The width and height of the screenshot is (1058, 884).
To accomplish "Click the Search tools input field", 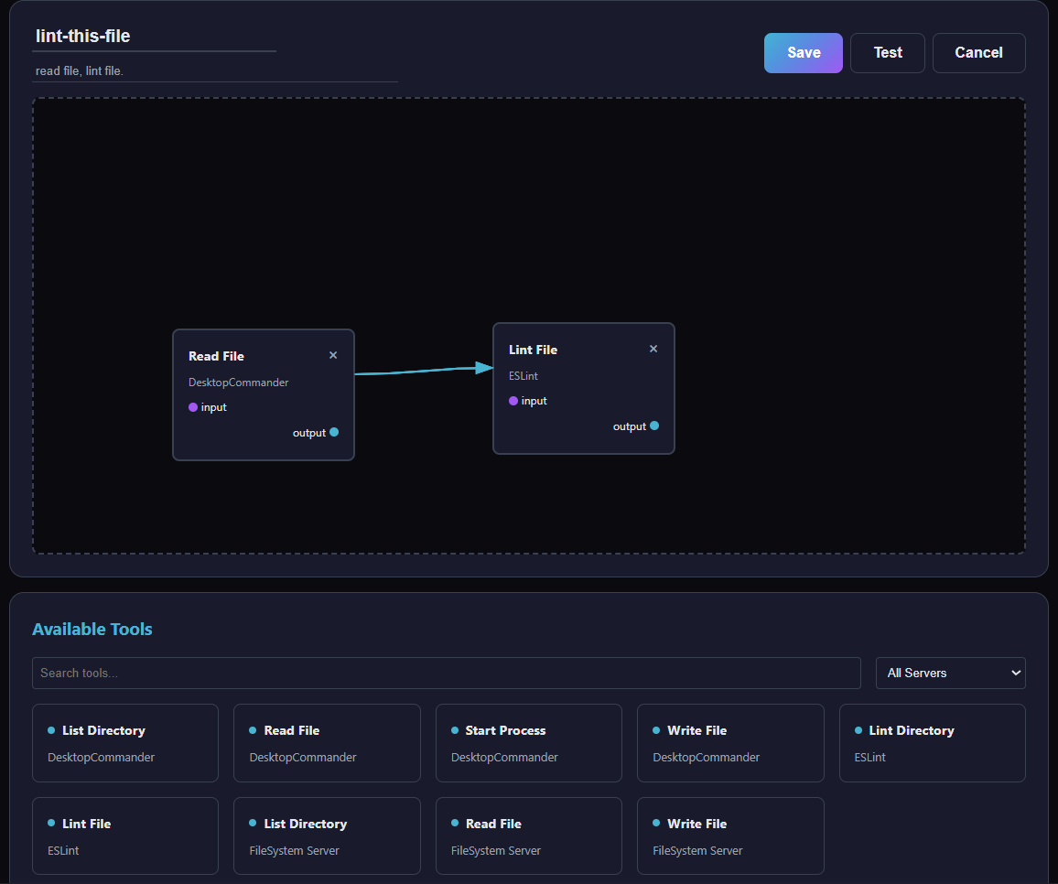I will pos(447,673).
